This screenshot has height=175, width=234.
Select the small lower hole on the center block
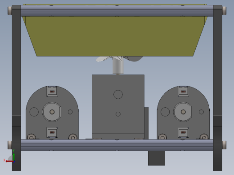118,114
